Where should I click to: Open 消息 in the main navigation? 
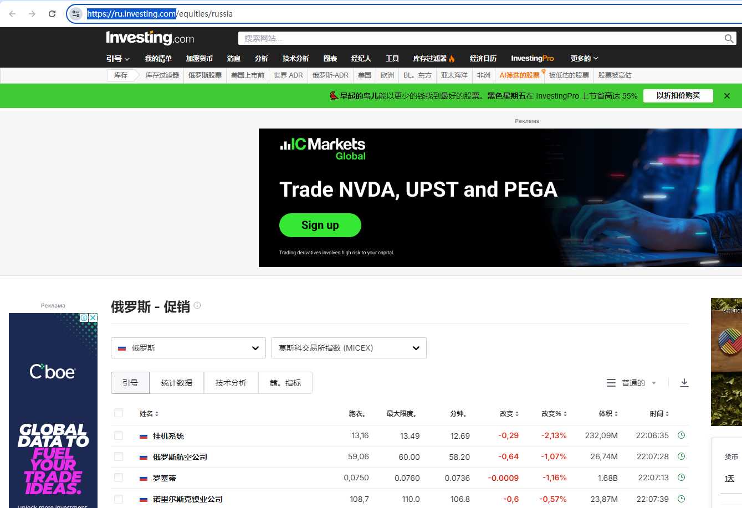click(x=234, y=59)
